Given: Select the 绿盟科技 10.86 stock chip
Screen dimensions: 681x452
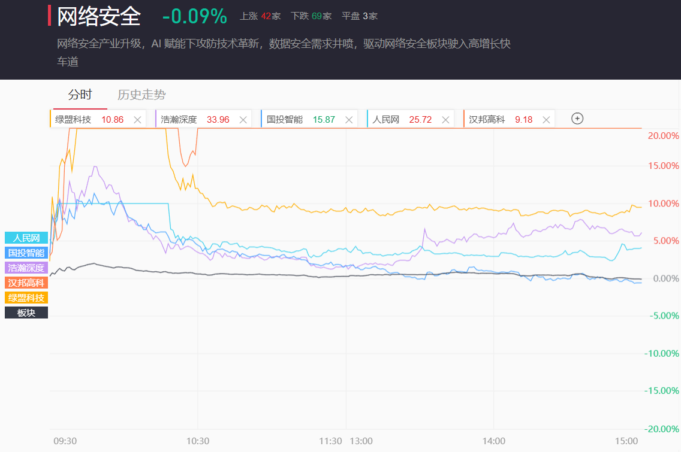Looking at the screenshot, I should 90,120.
